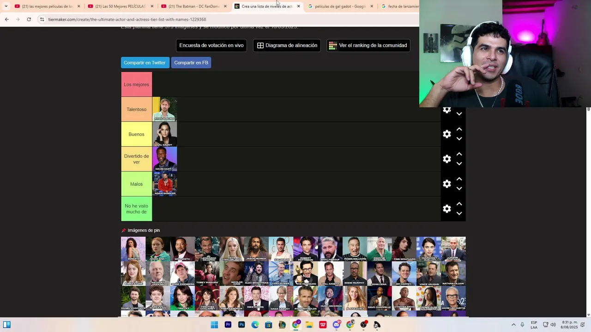The height and width of the screenshot is (332, 591).
Task: Open Discord from the taskbar
Action: coord(337,325)
